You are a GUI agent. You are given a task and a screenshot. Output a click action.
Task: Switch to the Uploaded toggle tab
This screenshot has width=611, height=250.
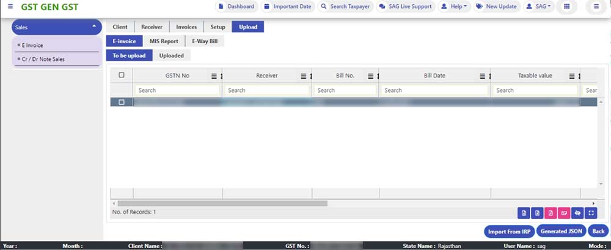(x=172, y=55)
